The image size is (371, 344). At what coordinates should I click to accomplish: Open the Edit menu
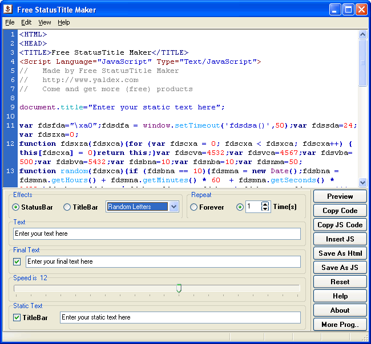pyautogui.click(x=26, y=22)
